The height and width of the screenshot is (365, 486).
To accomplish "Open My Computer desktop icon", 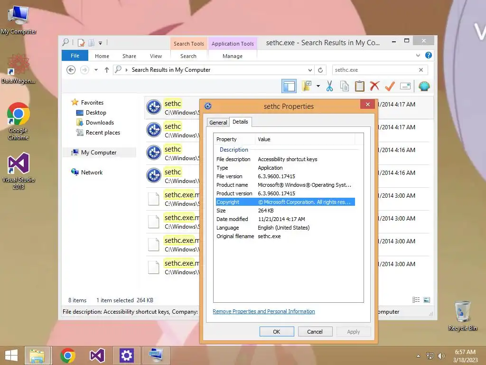I will [x=19, y=19].
